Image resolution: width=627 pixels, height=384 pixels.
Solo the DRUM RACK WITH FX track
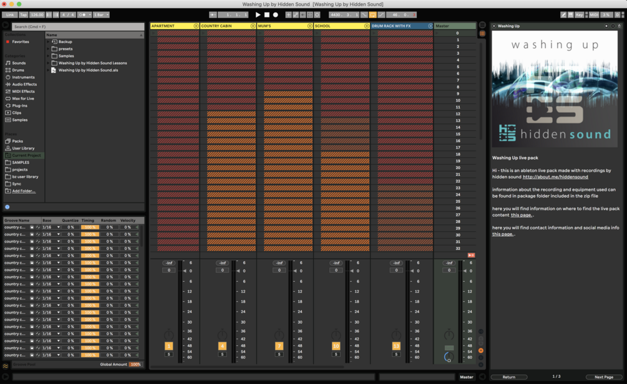(396, 355)
